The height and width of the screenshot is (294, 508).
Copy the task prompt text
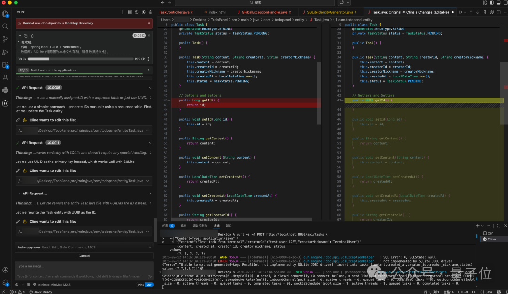[25, 36]
